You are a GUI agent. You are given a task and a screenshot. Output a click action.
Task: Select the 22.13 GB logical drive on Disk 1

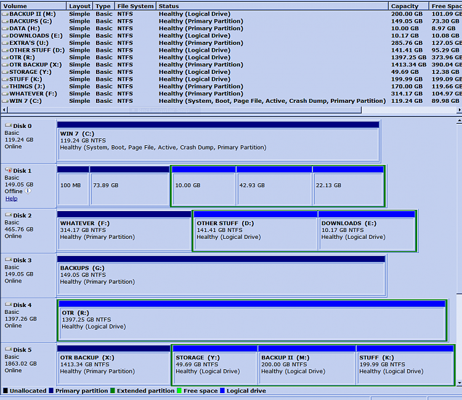click(x=348, y=186)
